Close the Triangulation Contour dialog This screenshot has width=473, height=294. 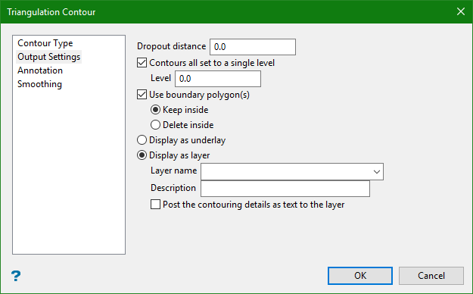tap(461, 11)
